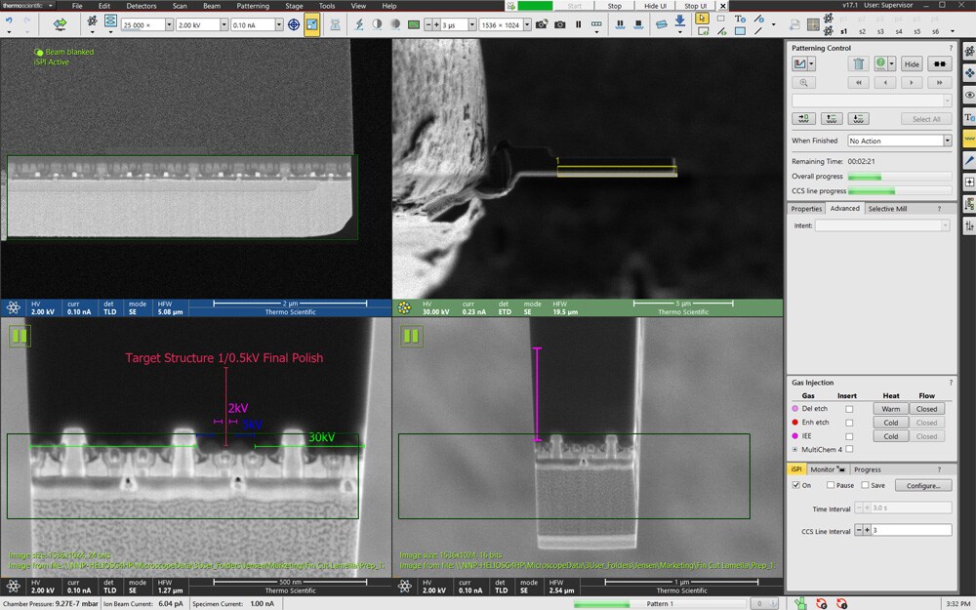This screenshot has width=976, height=610.
Task: Open the magnification 25 000x dropdown
Action: 167,23
